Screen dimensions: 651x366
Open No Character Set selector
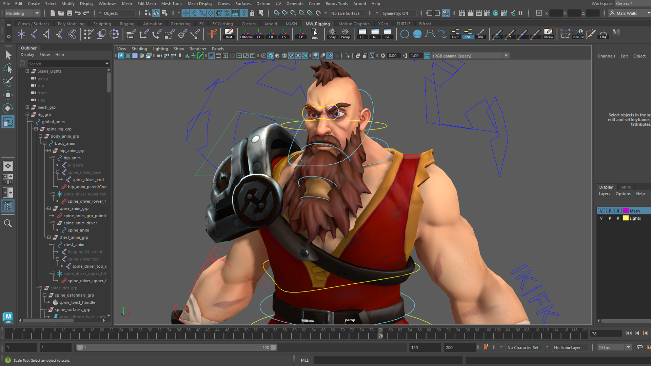click(x=523, y=347)
